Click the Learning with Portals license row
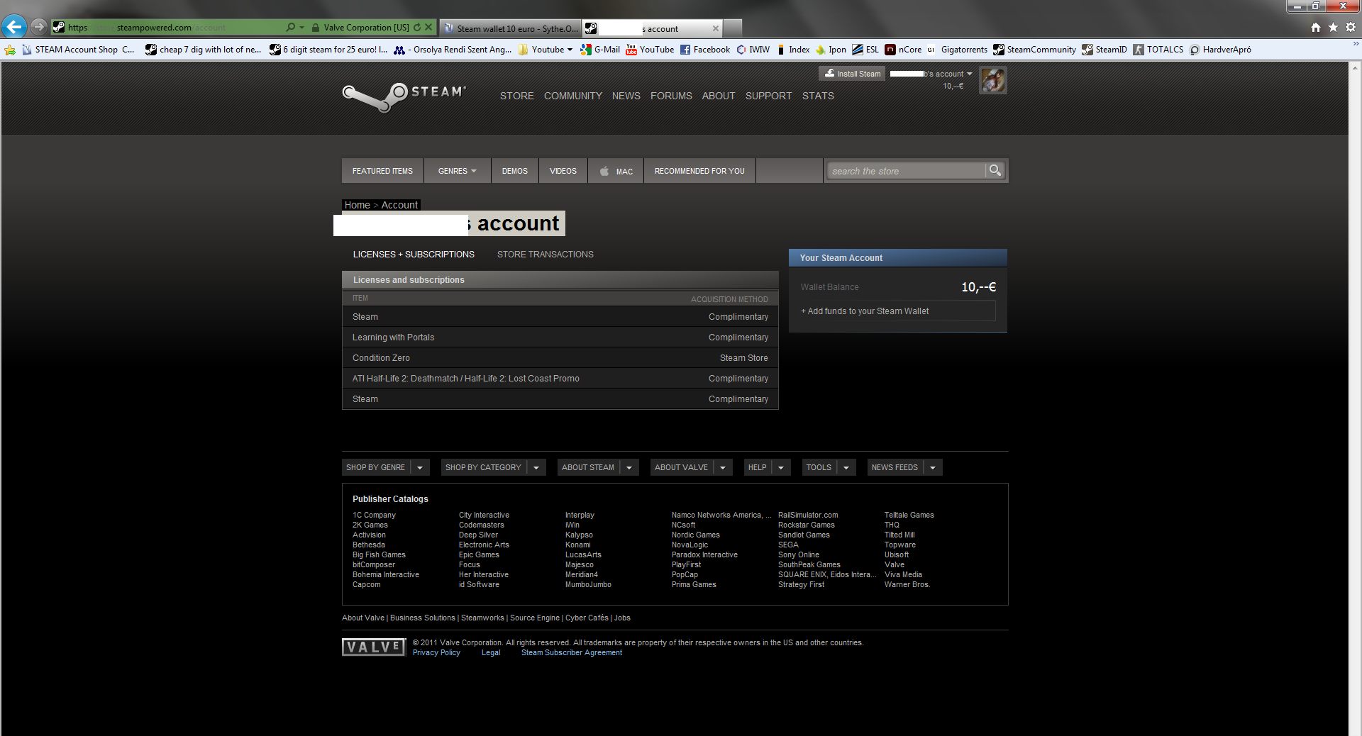 [560, 338]
